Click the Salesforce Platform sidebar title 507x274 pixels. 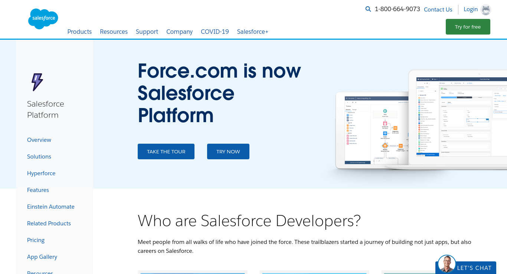[x=45, y=109]
